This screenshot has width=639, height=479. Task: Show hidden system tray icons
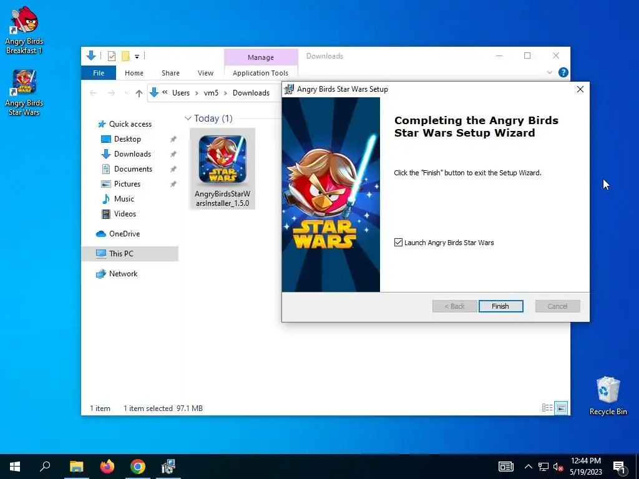tap(528, 467)
